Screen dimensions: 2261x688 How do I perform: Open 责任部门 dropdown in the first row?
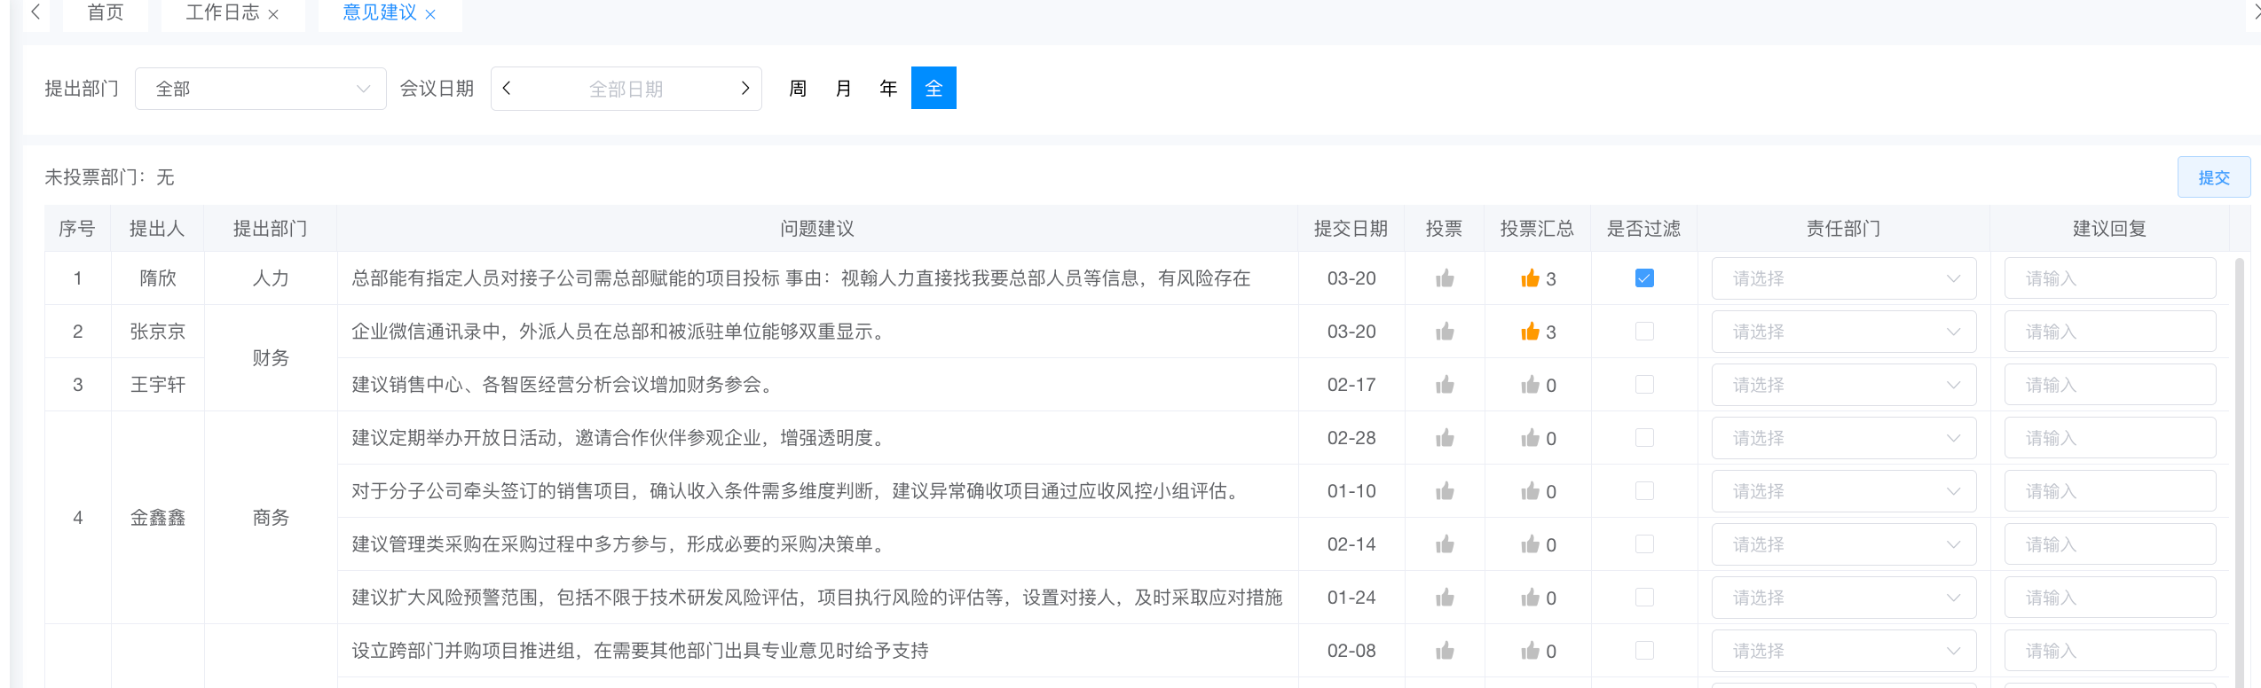point(1843,278)
